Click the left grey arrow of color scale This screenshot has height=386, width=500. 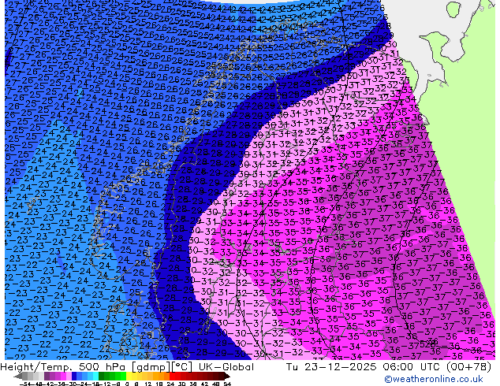[x=18, y=377]
